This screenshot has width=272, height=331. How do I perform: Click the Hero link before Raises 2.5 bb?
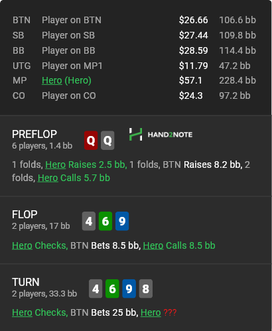[x=56, y=165]
